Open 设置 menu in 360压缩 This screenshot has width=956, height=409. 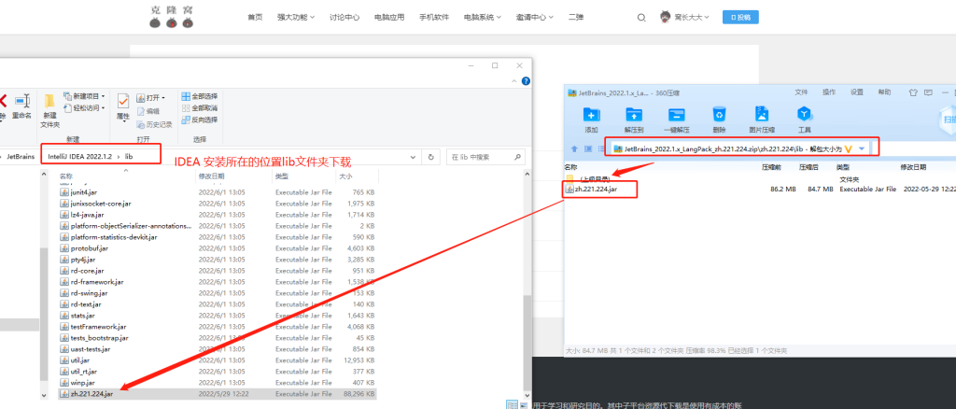pos(857,92)
